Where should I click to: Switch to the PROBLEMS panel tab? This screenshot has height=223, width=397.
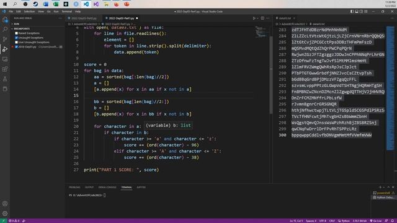point(74,187)
